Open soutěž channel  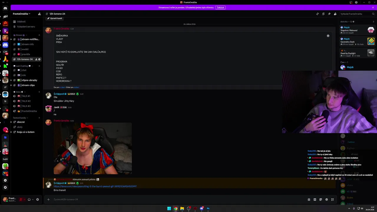27,49
